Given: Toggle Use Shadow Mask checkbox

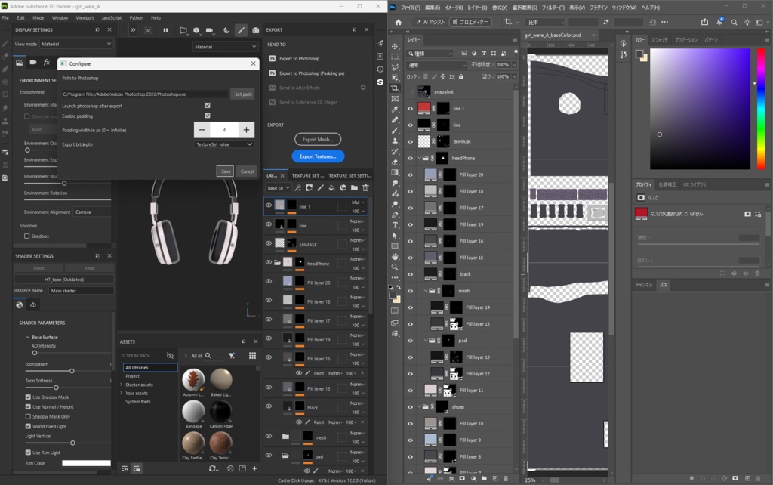Looking at the screenshot, I should pyautogui.click(x=28, y=397).
